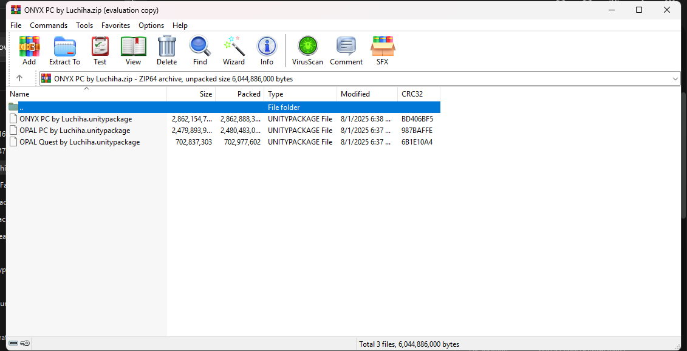Open the Favorites menu
Image resolution: width=687 pixels, height=351 pixels.
click(115, 26)
